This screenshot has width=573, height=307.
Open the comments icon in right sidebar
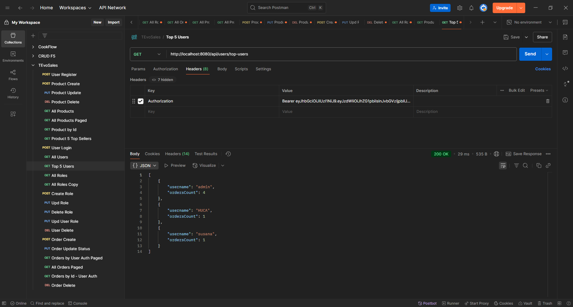pyautogui.click(x=565, y=53)
